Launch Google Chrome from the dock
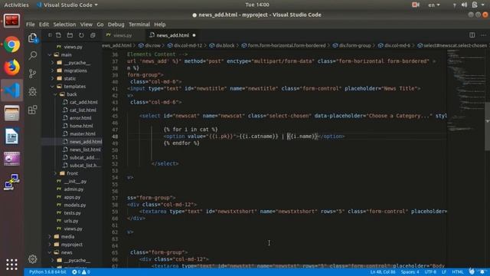This screenshot has width=490, height=276. click(12, 44)
